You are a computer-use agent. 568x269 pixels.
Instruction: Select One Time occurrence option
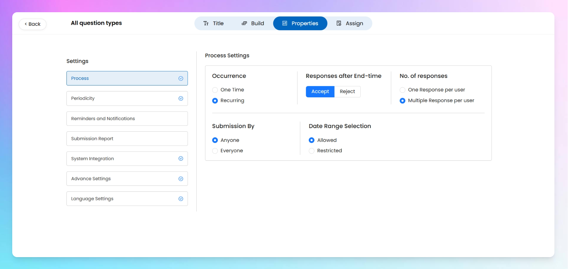click(215, 90)
